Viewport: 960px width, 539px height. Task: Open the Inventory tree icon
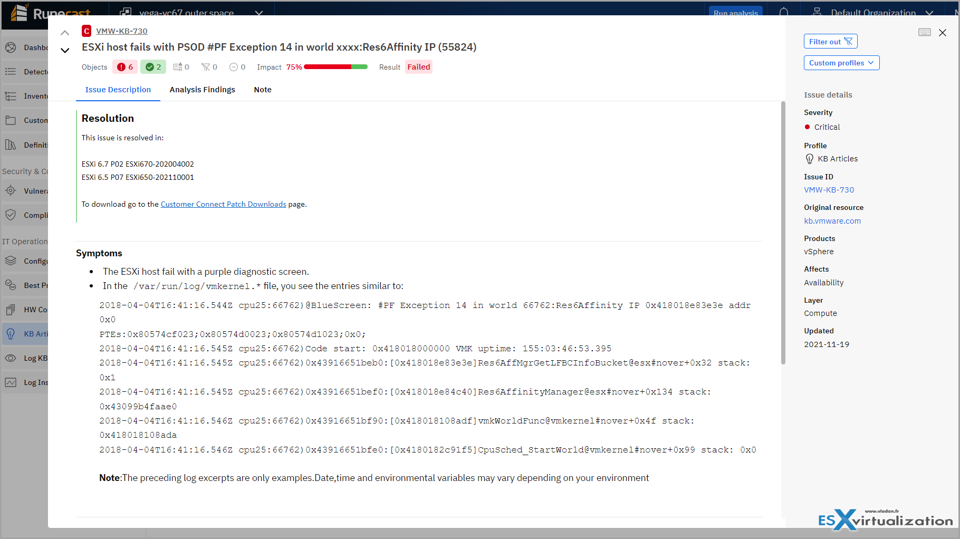point(11,96)
